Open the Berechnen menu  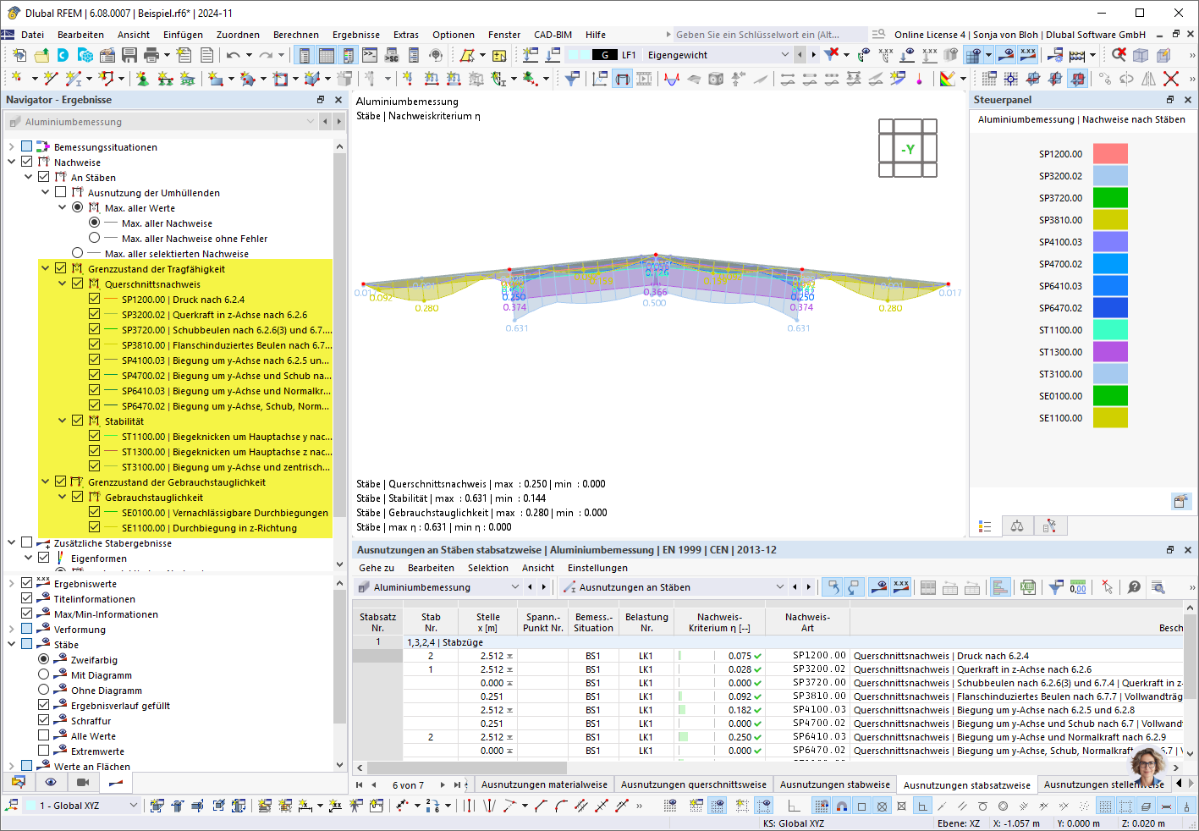[296, 35]
